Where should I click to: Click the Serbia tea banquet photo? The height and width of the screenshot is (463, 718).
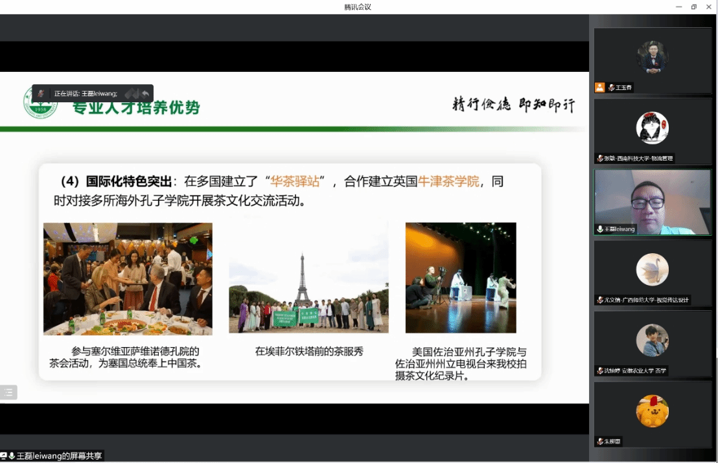click(x=128, y=278)
